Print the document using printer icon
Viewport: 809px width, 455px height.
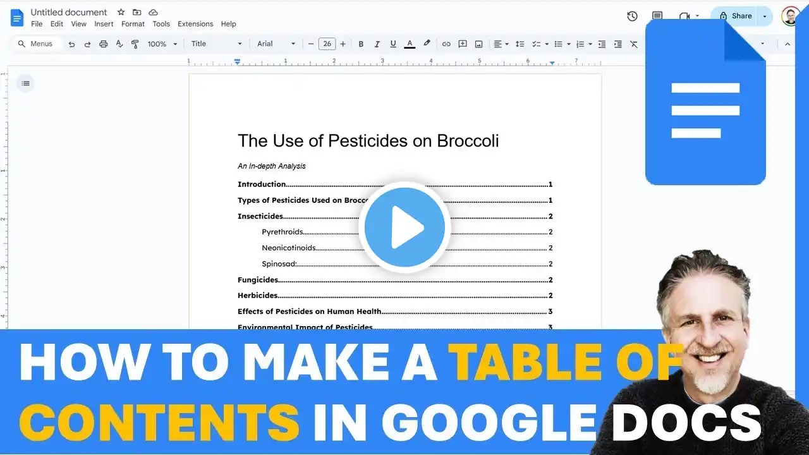coord(103,44)
